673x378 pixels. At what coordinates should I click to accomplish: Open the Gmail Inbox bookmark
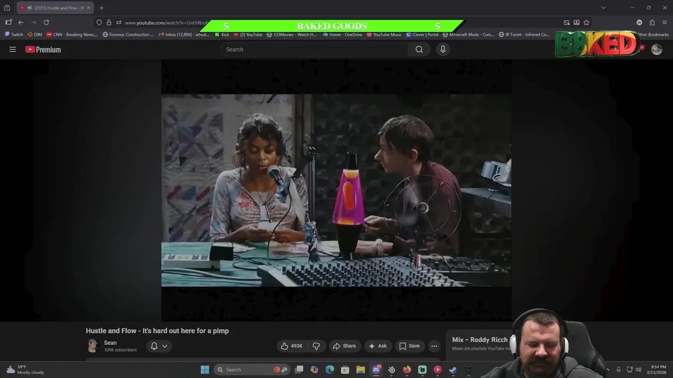pyautogui.click(x=183, y=35)
